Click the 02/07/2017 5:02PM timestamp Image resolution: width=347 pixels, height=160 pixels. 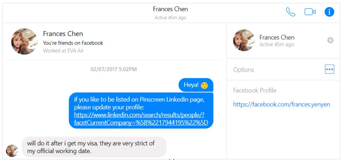pyautogui.click(x=114, y=69)
